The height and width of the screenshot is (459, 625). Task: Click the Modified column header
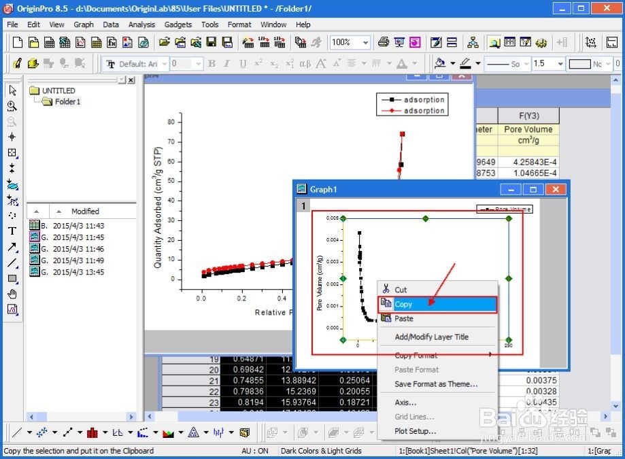85,211
